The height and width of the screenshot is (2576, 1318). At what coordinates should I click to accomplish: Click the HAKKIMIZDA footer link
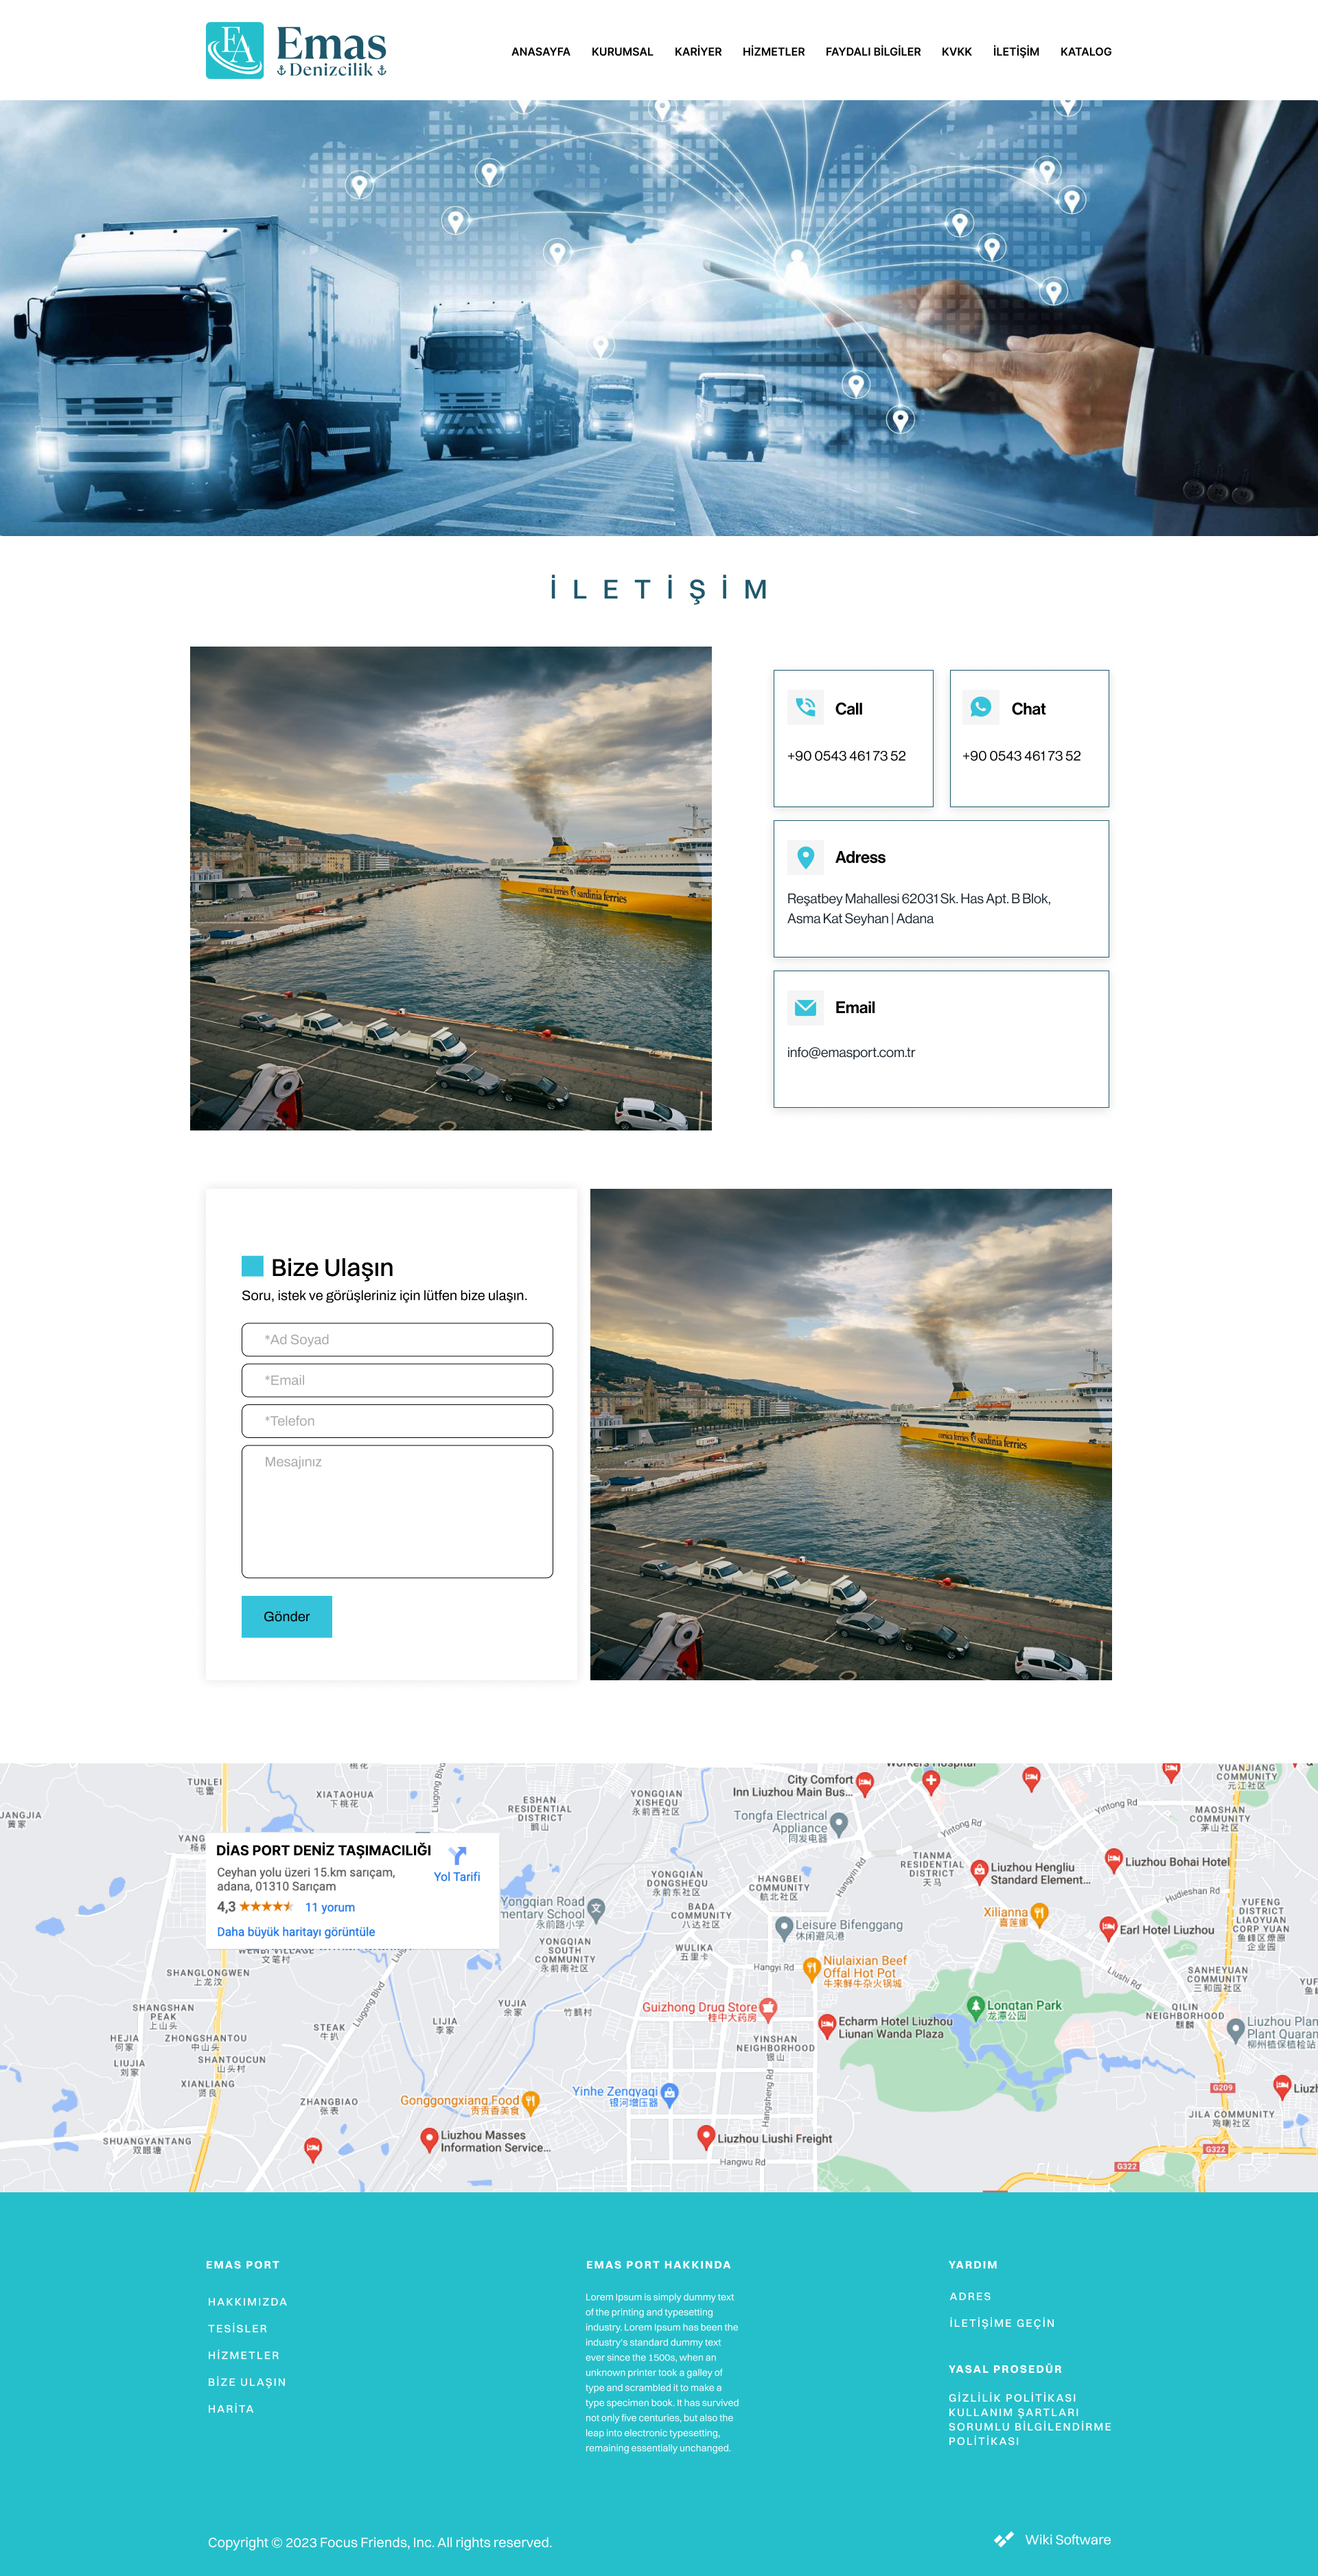(248, 2301)
